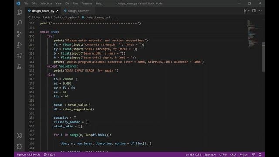Place cursor on 'except ValueError:' line
The image size is (279, 157).
point(62,66)
